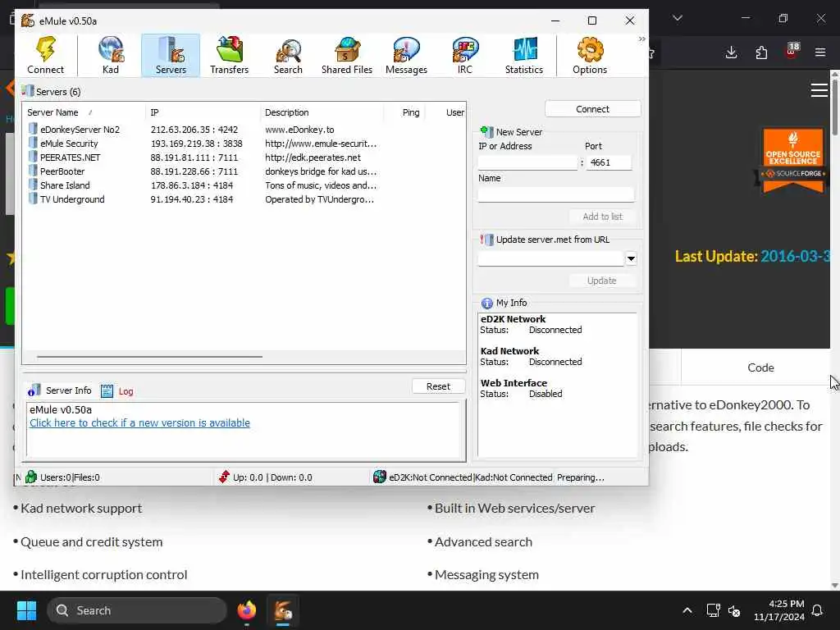Open the Search toolbar icon

pos(288,55)
